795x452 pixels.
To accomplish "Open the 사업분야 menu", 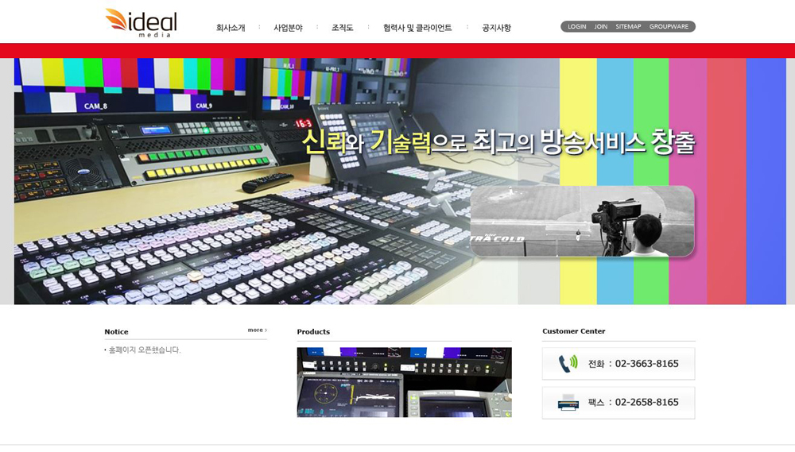I will click(288, 28).
